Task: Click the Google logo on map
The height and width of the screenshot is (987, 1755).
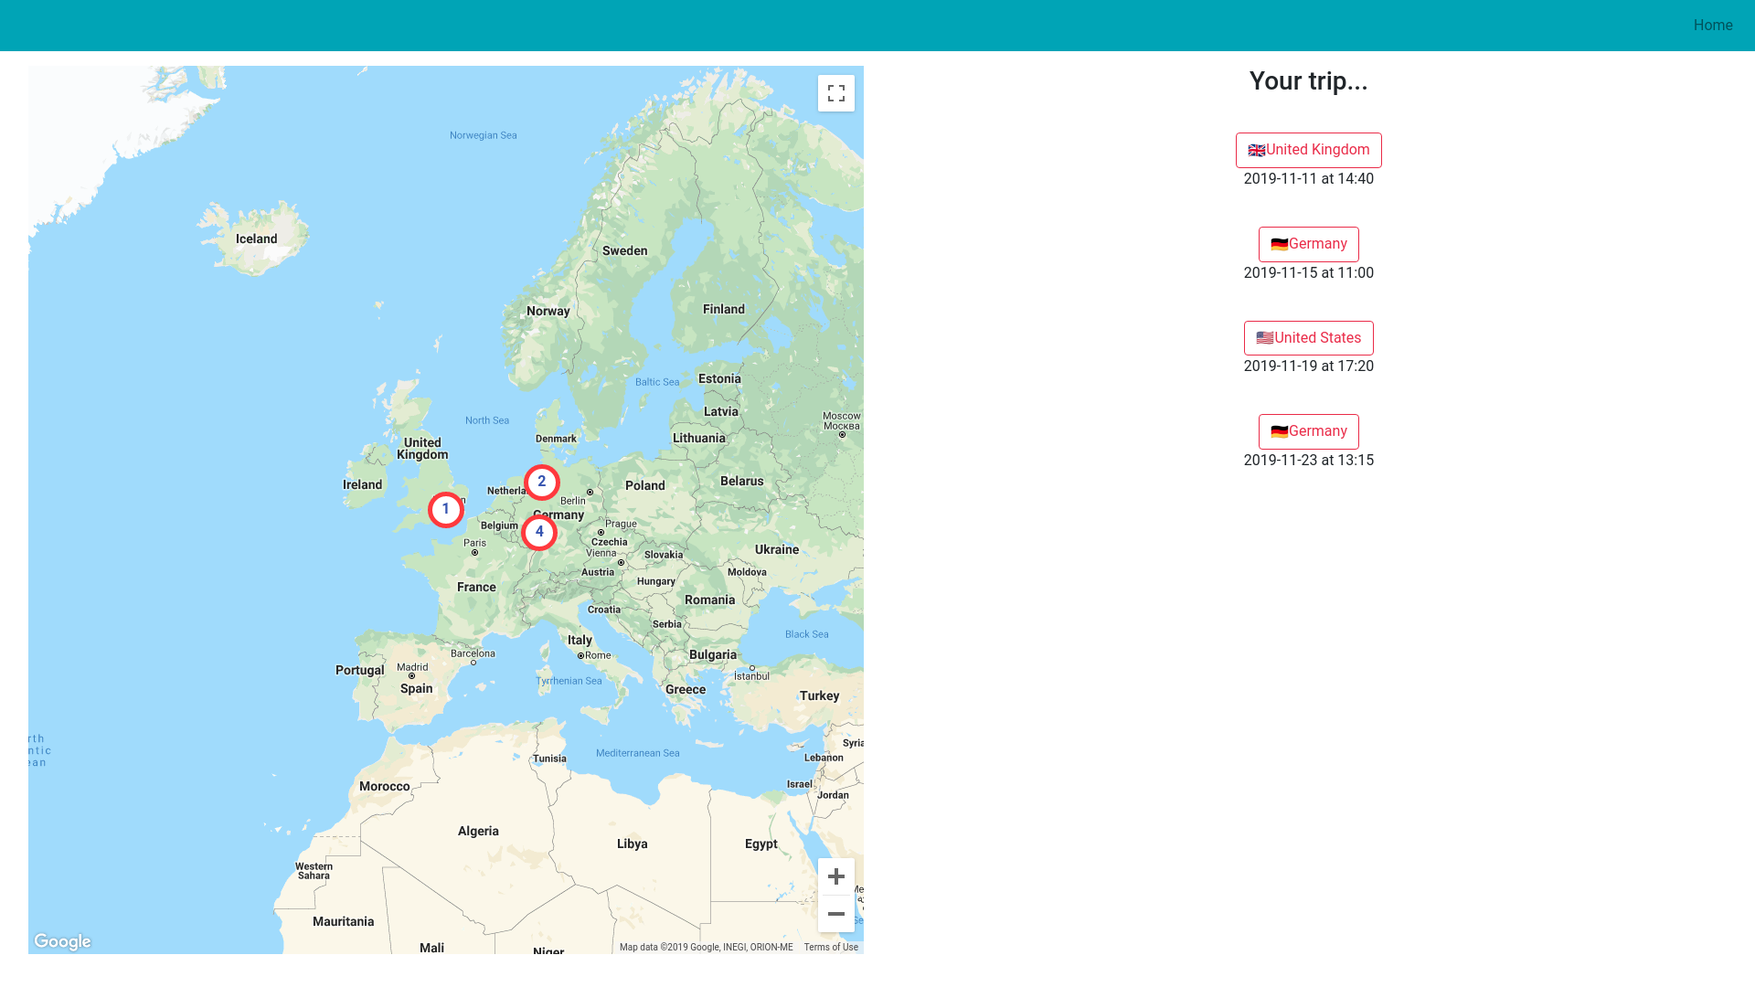Action: pyautogui.click(x=62, y=941)
